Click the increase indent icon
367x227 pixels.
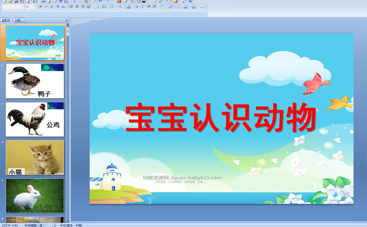tap(154, 6)
